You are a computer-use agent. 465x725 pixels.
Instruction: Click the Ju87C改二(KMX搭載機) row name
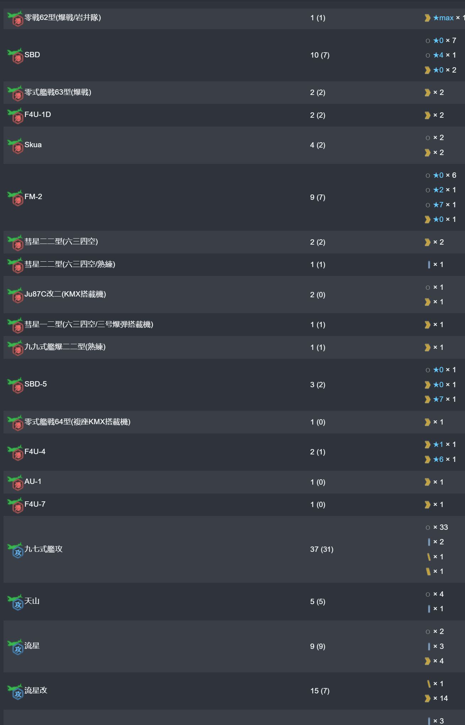[65, 294]
